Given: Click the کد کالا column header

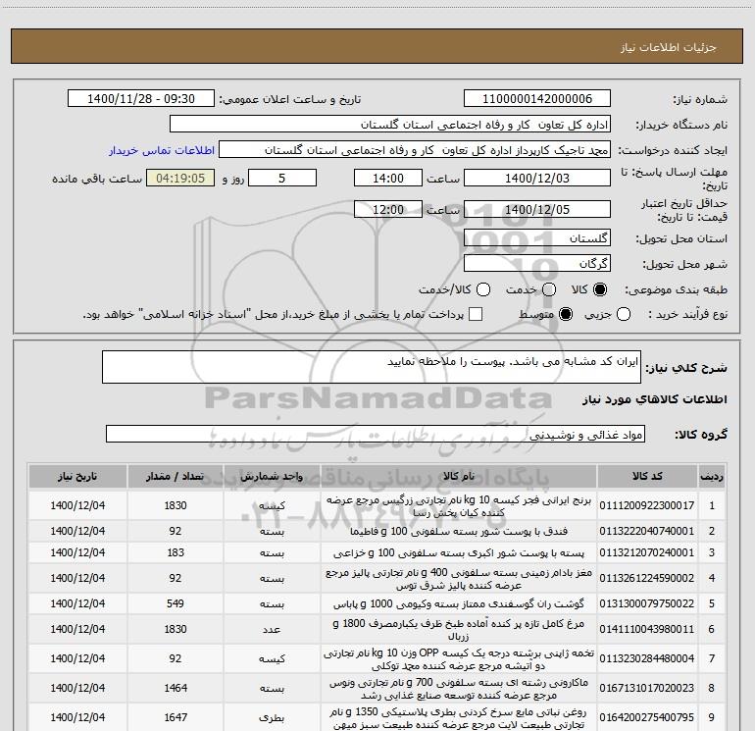Looking at the screenshot, I should (647, 477).
